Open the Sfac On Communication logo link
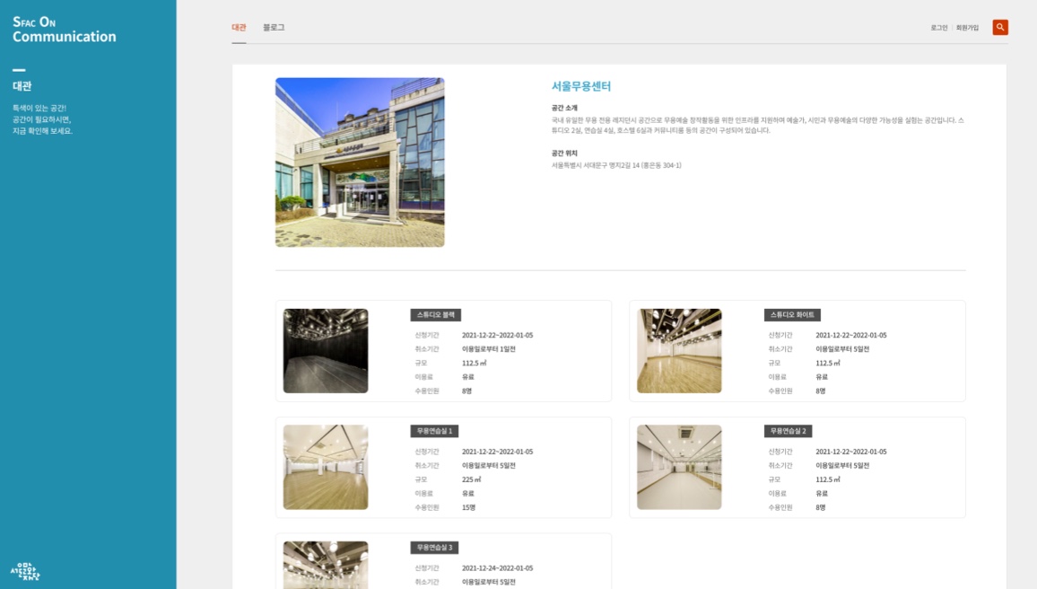1037x589 pixels. (x=65, y=30)
